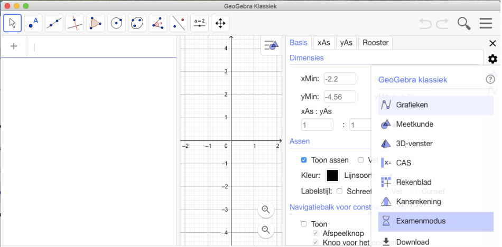Select the Reflect about line tool
502x247 pixels.
click(x=179, y=23)
